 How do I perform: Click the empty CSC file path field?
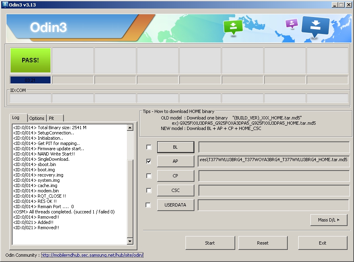tap(274, 190)
